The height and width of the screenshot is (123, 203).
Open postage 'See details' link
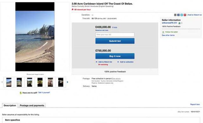[116, 78]
